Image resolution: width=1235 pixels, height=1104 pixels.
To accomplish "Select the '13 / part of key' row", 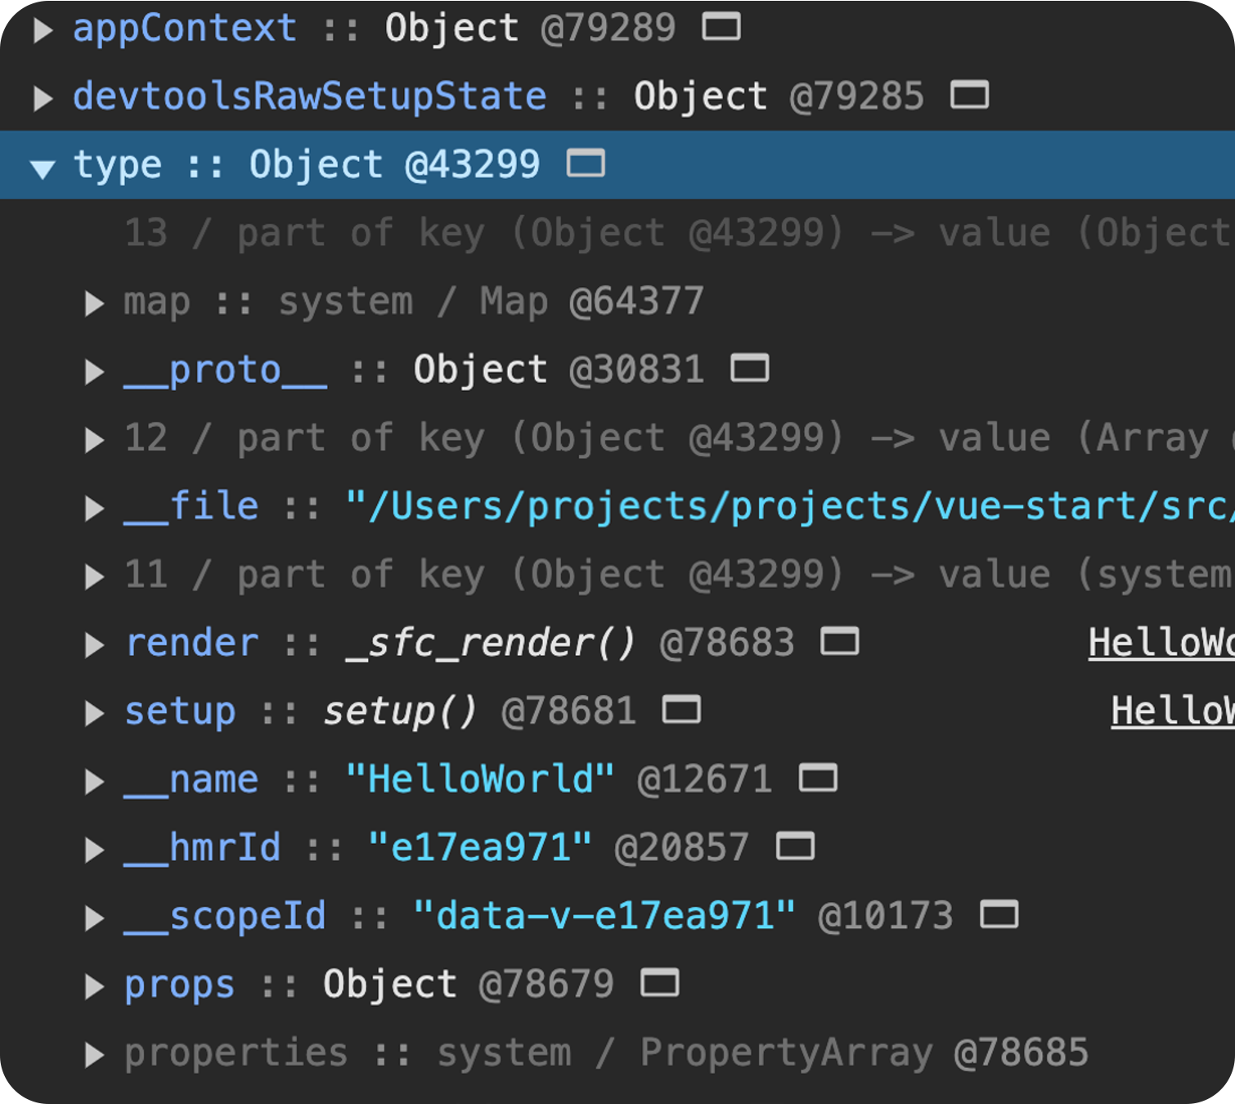I will pos(327,232).
